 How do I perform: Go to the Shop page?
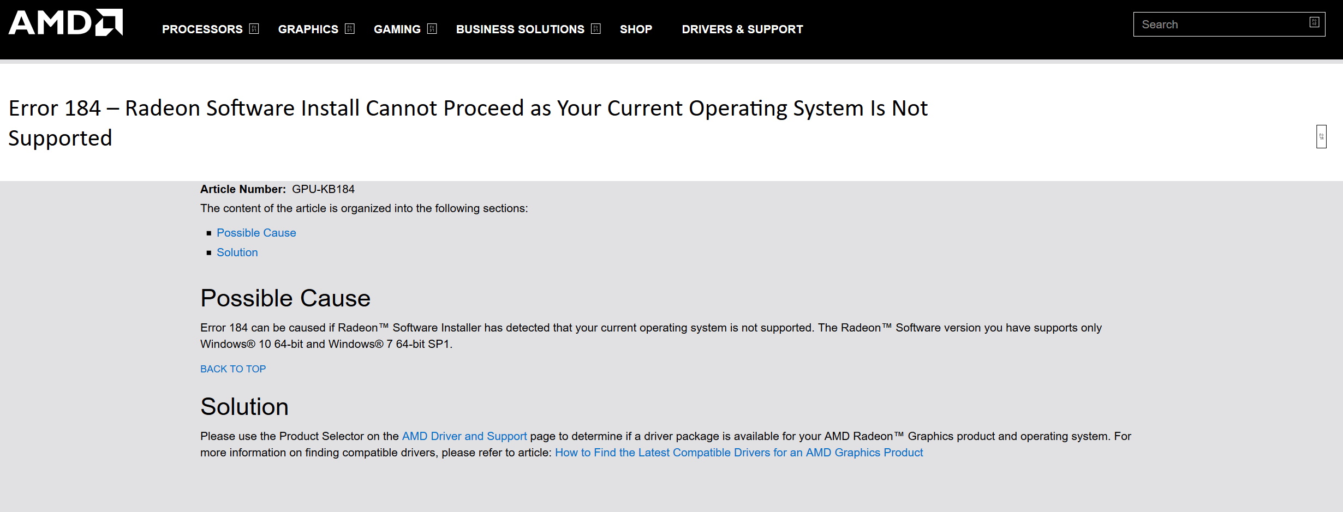(636, 29)
